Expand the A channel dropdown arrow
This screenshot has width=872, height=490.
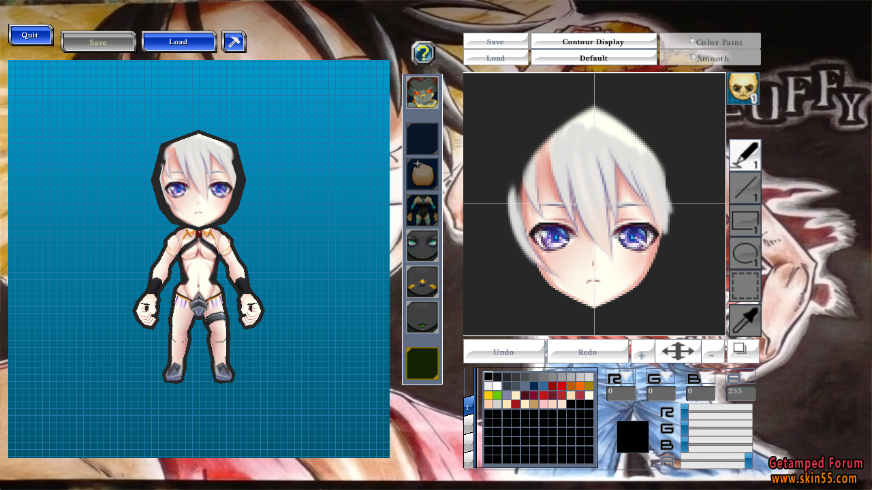click(747, 376)
